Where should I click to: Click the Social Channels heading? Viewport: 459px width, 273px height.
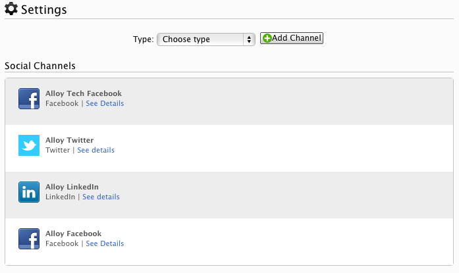pos(40,66)
